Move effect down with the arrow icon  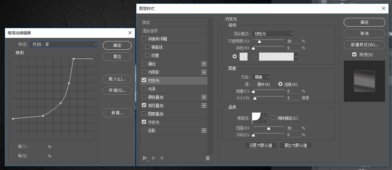coord(162,158)
